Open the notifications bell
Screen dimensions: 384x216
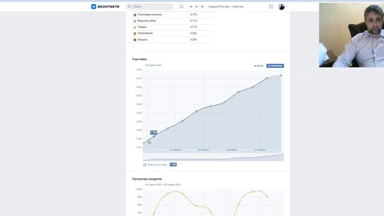point(181,7)
